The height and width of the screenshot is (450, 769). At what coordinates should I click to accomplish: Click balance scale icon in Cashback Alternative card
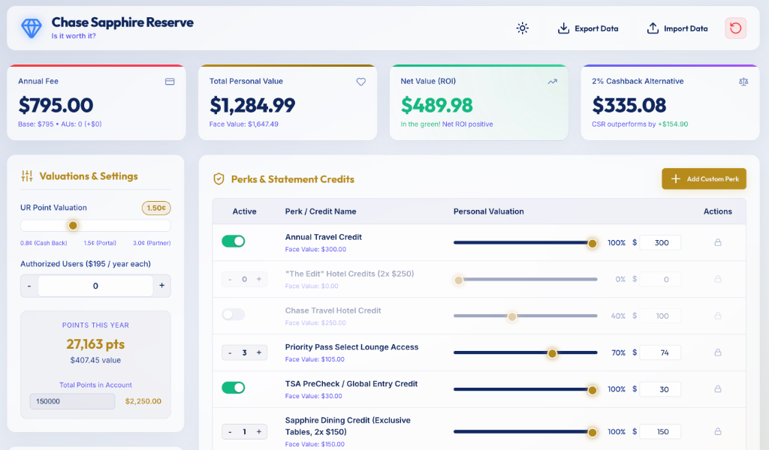pyautogui.click(x=743, y=82)
